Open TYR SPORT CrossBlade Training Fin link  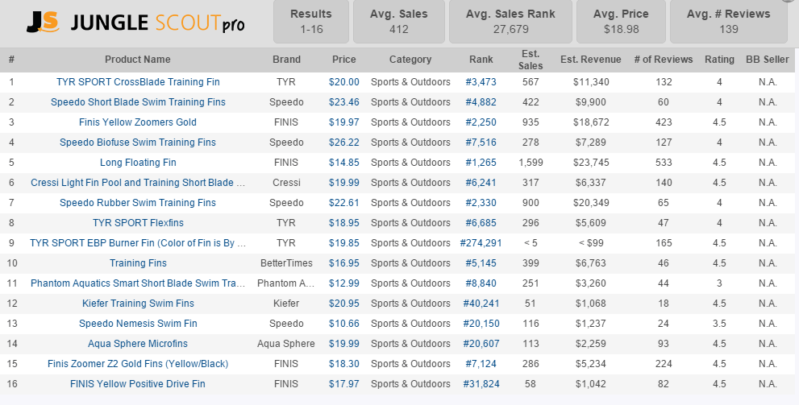click(x=138, y=82)
